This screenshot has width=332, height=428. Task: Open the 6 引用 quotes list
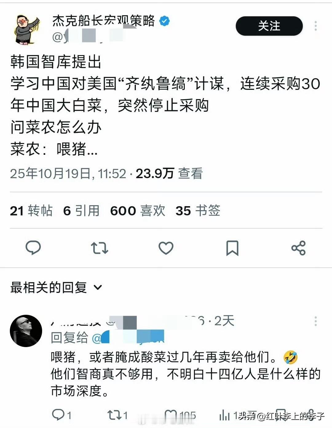click(x=81, y=211)
